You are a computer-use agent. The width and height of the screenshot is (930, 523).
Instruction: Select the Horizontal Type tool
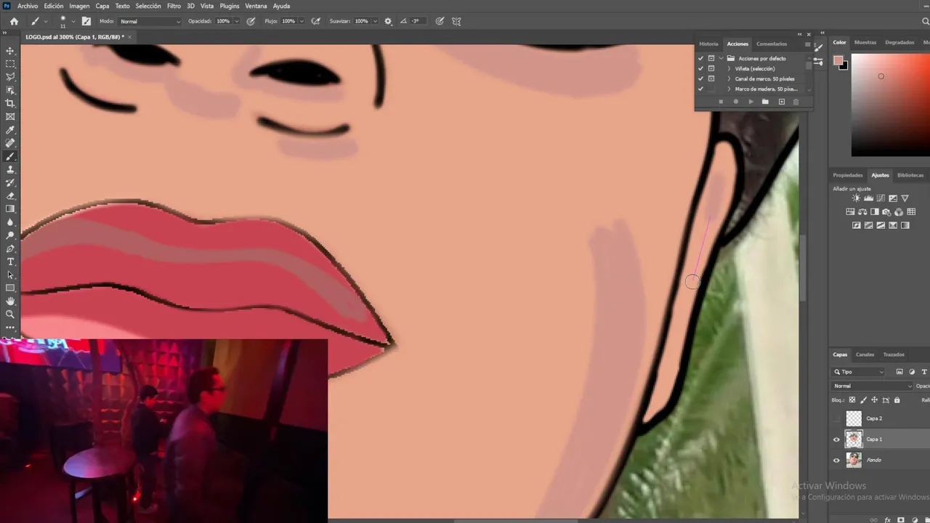pos(10,261)
